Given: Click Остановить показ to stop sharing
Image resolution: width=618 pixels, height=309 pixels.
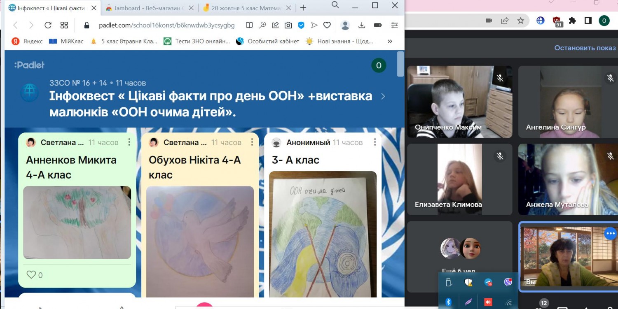Looking at the screenshot, I should click(x=585, y=48).
